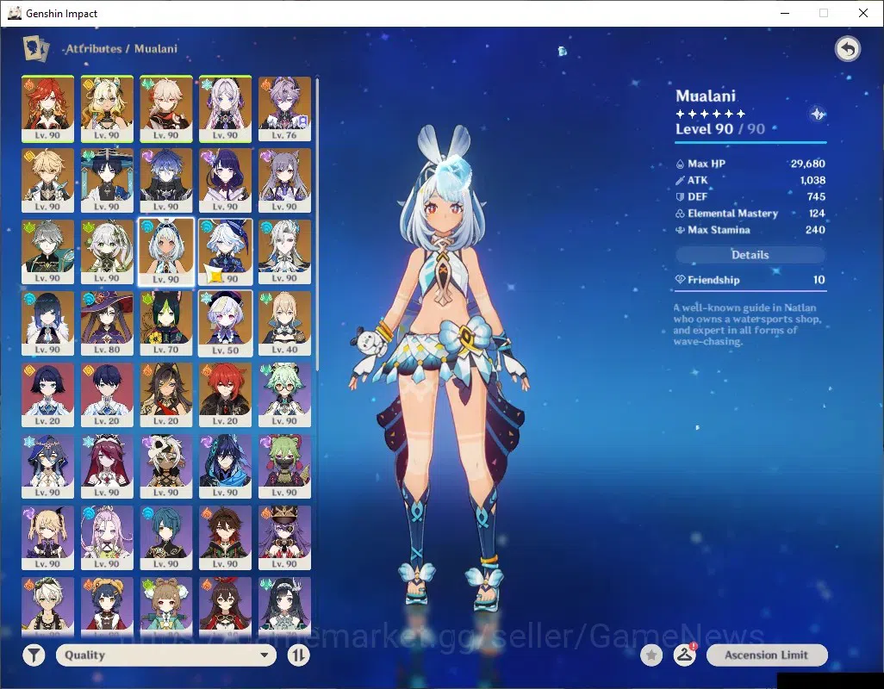Select Amber's portrait
884x689 pixels.
pyautogui.click(x=226, y=607)
